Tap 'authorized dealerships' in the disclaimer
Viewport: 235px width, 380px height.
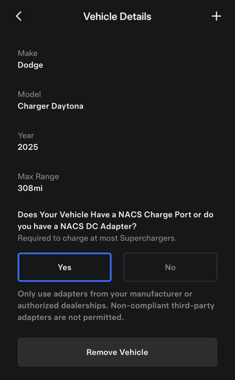(x=59, y=306)
